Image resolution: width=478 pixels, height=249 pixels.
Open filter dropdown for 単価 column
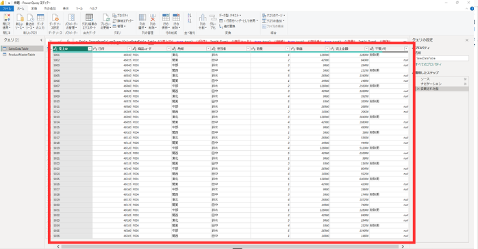point(327,48)
